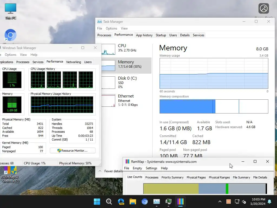Screen dimensions: 277x208
Task: Switch to Services tab in Windows Task Manager
Action: [x=38, y=62]
